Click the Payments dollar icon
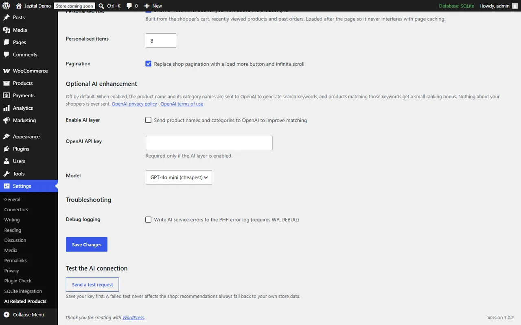The image size is (521, 325). 7,95
